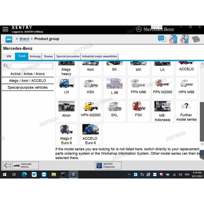Choose the FSK model series
Image resolution: width=204 pixels, height=204 pixels.
point(138,111)
